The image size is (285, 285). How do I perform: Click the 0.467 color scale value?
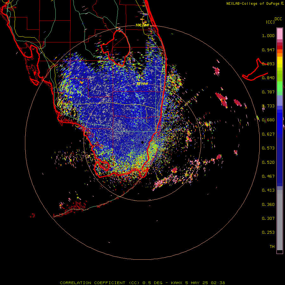pos(268,176)
